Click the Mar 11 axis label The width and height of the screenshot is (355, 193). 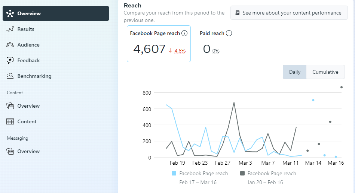click(291, 163)
